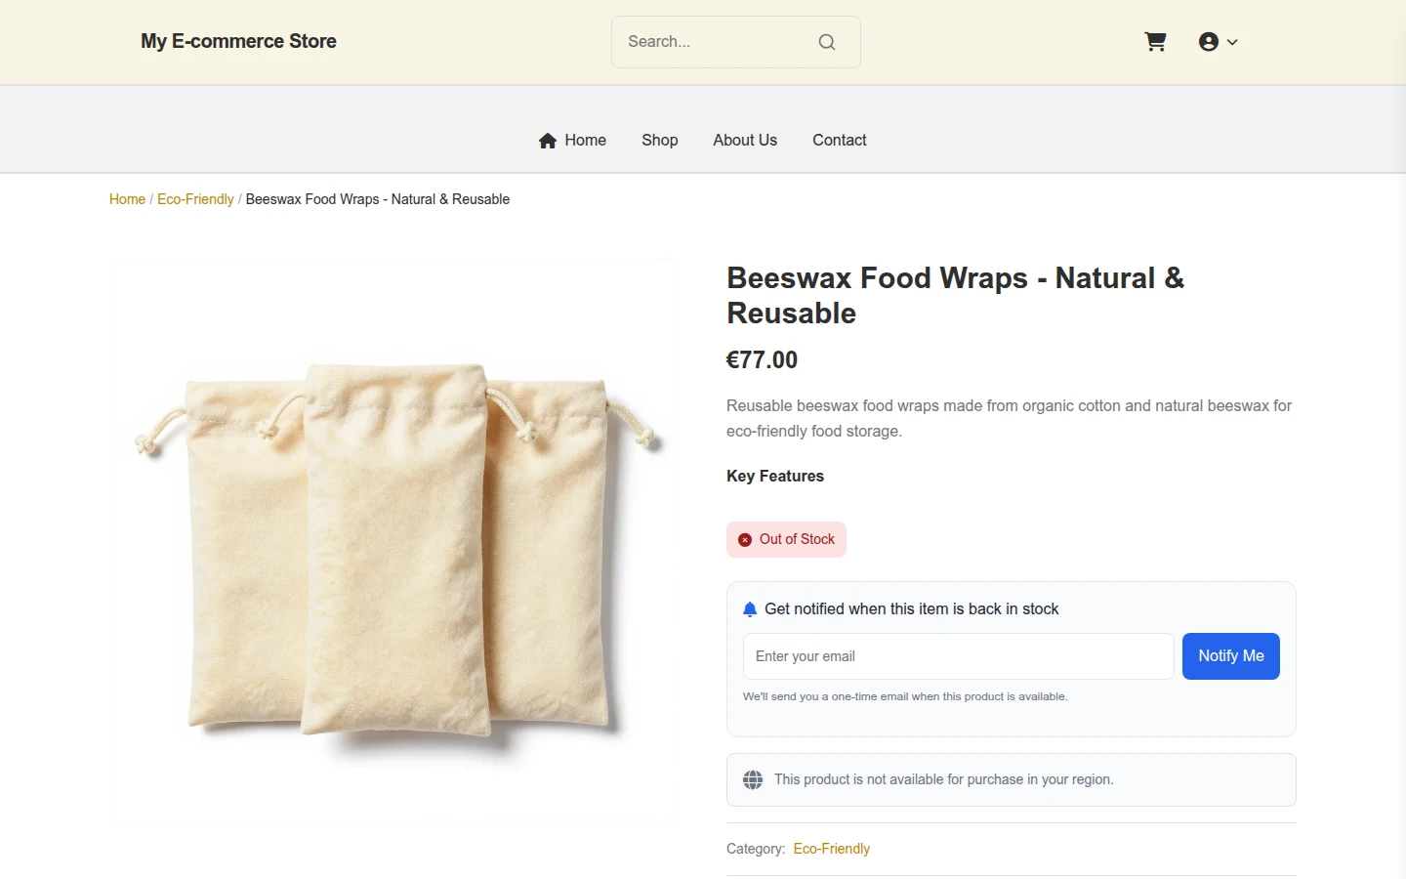1406x879 pixels.
Task: Click the Out of Stock badge text
Action: (x=797, y=539)
